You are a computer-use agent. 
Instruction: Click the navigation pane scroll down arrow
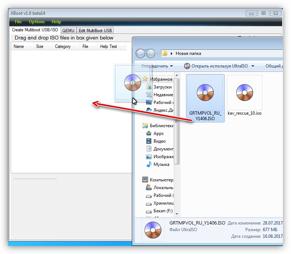[x=177, y=214]
